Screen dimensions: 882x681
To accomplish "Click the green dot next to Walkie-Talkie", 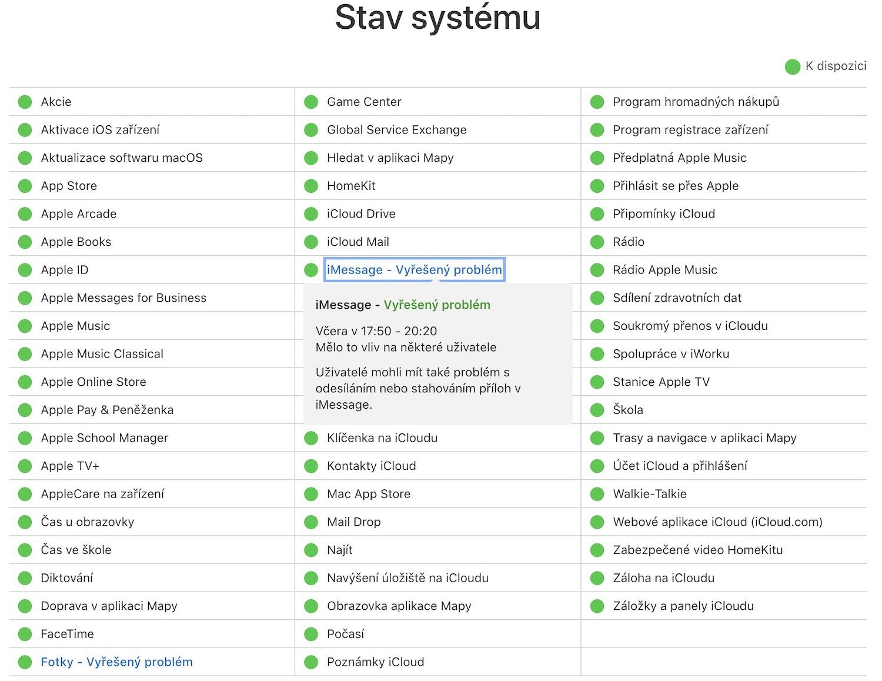I will pos(597,495).
